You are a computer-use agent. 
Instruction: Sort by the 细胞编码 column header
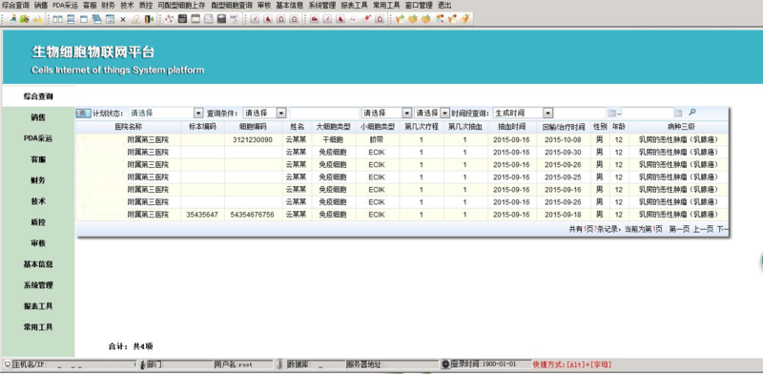(253, 127)
